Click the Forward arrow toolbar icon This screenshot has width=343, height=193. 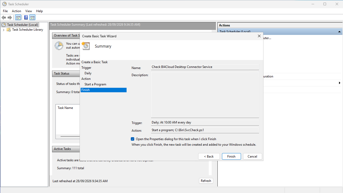pyautogui.click(x=10, y=17)
